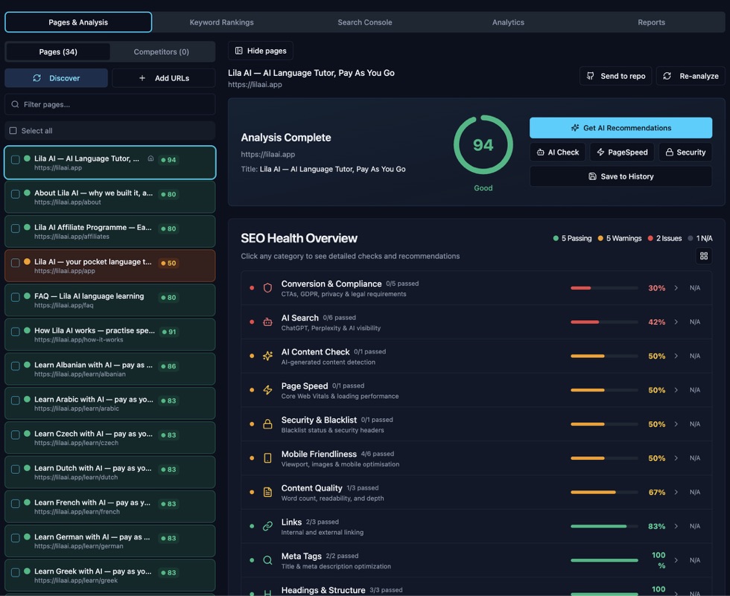Tick checkbox for FAQ Lila AI page

(x=16, y=297)
